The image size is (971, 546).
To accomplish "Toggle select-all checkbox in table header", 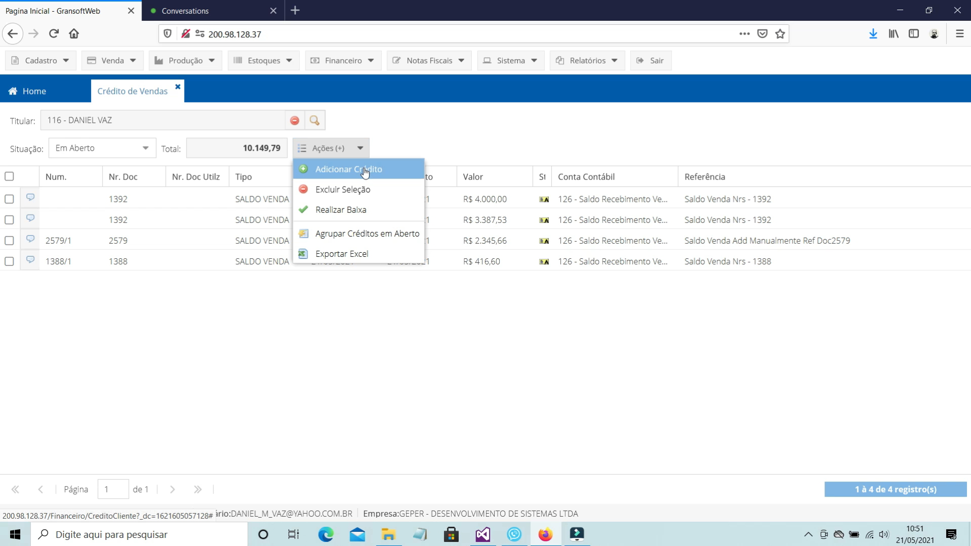I will coord(9,176).
